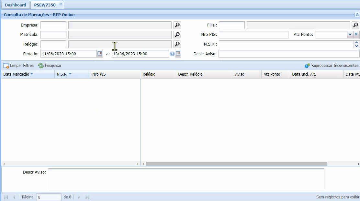
Task: Increment the N.S.R. spinner value
Action: [357, 42]
